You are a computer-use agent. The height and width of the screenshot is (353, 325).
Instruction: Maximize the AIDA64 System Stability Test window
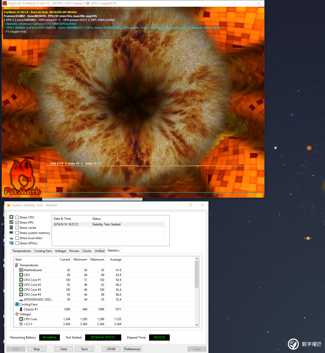point(191,205)
